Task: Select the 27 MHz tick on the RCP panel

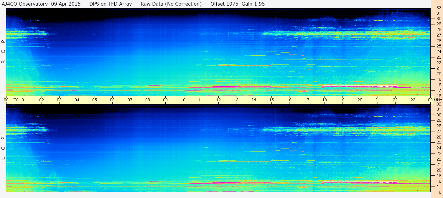Action: (x=439, y=35)
